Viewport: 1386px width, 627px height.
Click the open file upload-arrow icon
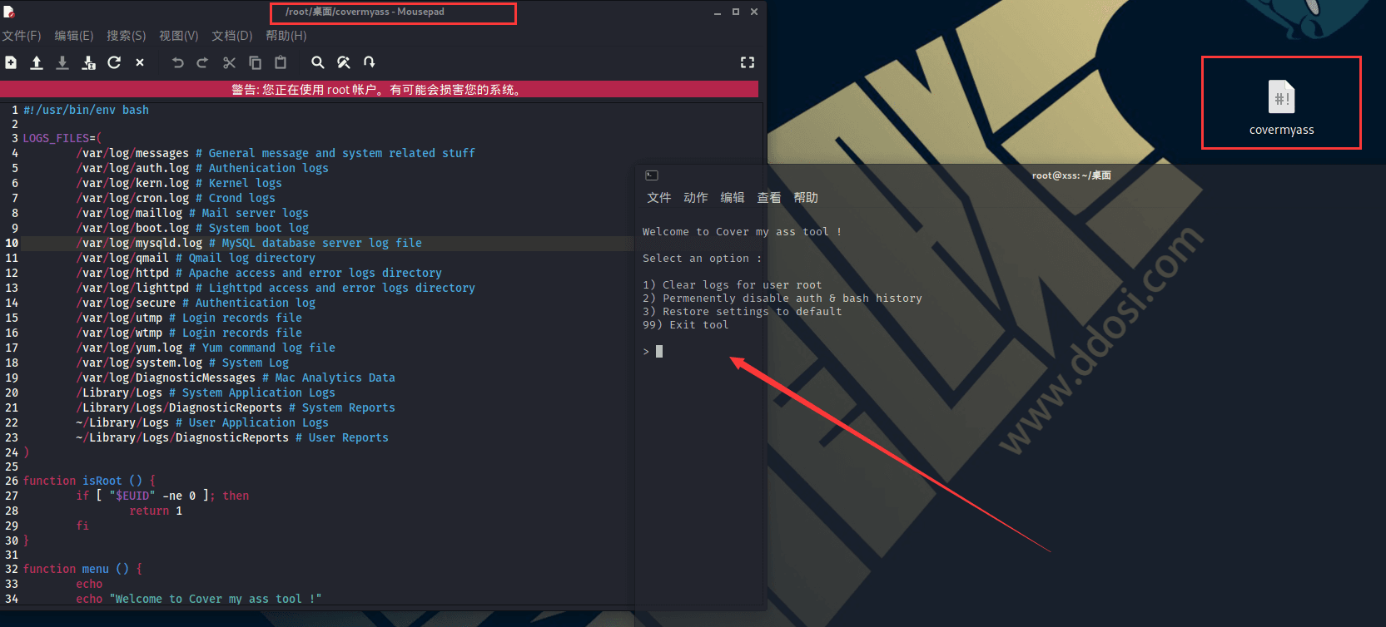pyautogui.click(x=37, y=62)
